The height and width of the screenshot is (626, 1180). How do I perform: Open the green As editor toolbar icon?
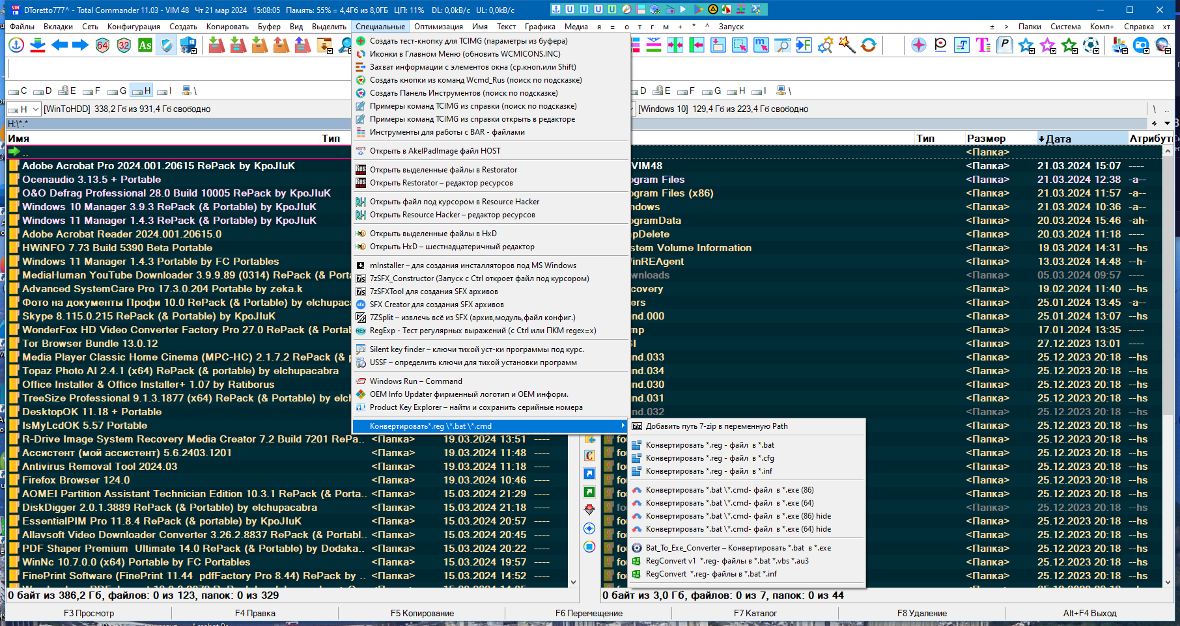point(145,46)
